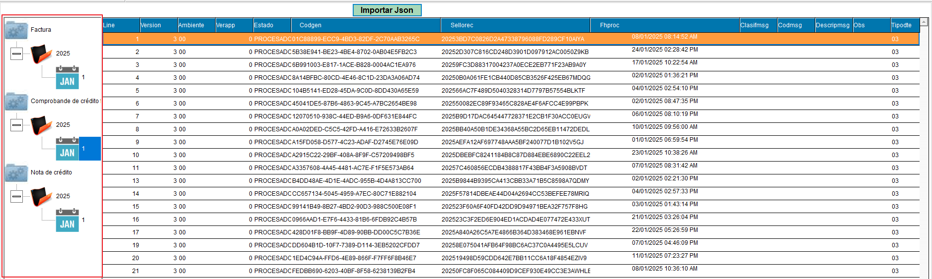
Task: Select the 2025 folder icon under Nota de crédito
Action: tap(42, 196)
